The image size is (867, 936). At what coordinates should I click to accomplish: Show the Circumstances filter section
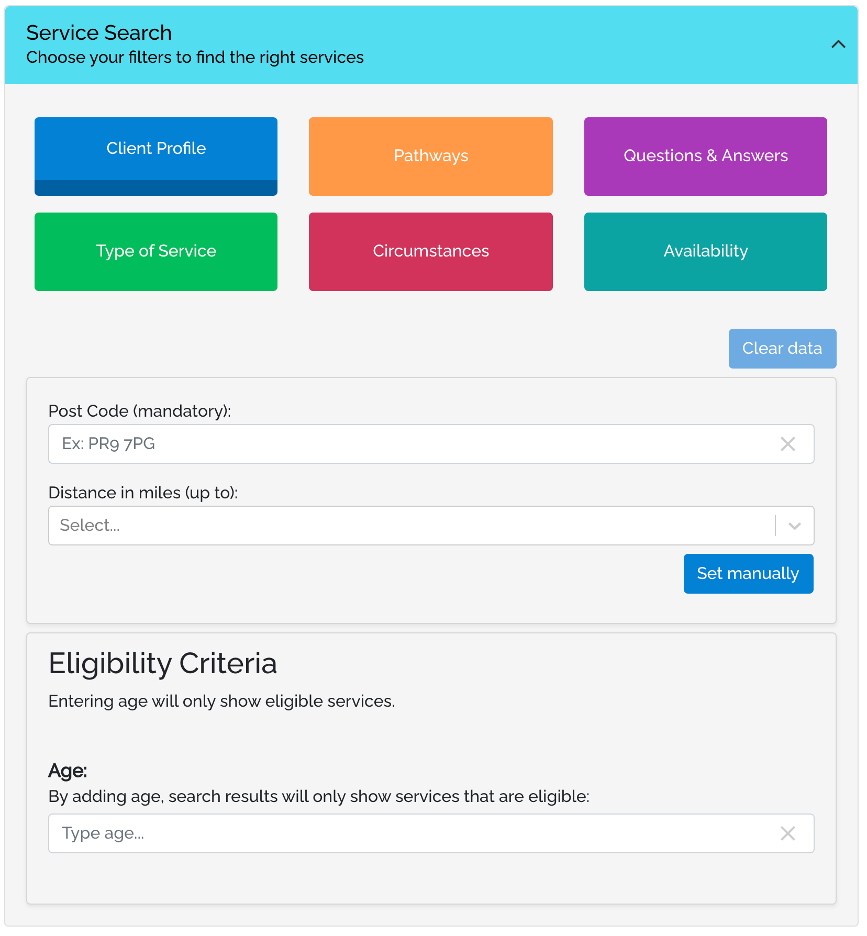pos(430,251)
